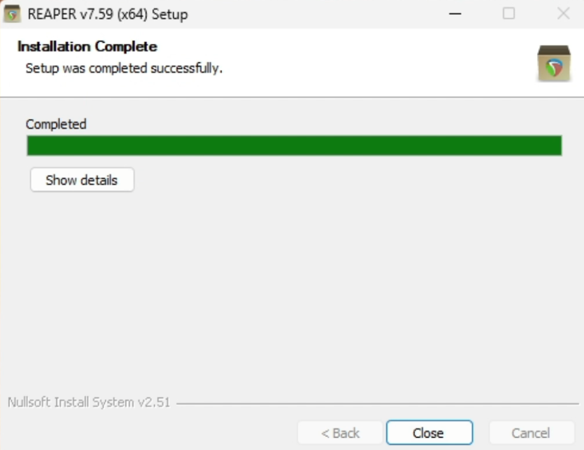This screenshot has width=584, height=450.
Task: Minimize the REAPER Setup window
Action: pos(455,14)
